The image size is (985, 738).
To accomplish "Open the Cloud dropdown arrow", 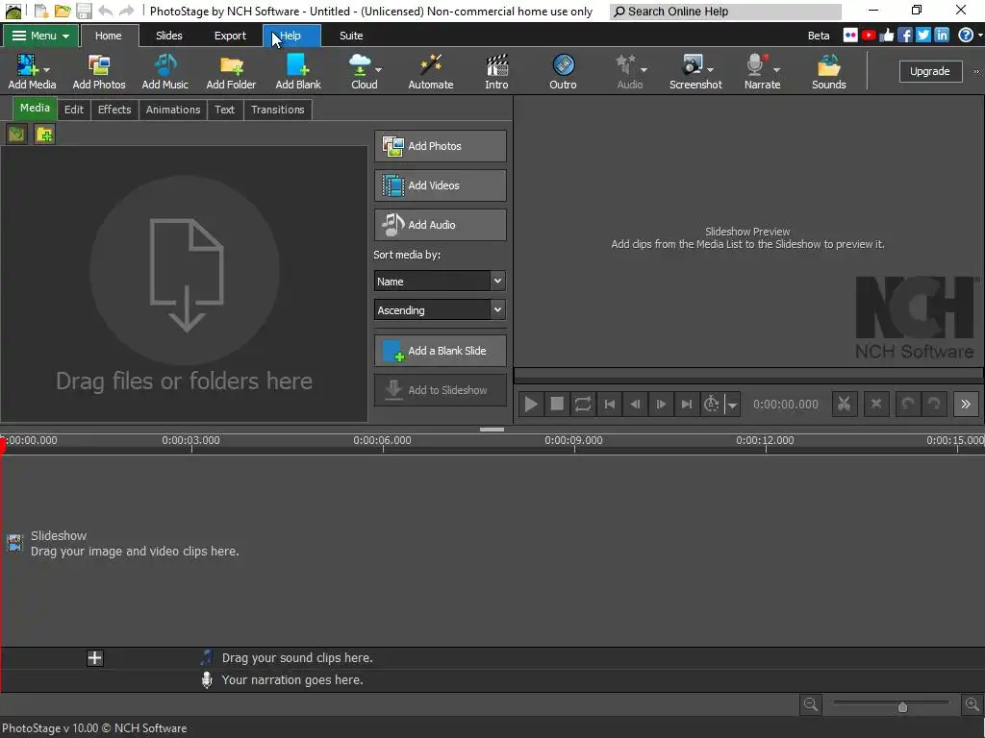I will point(378,70).
